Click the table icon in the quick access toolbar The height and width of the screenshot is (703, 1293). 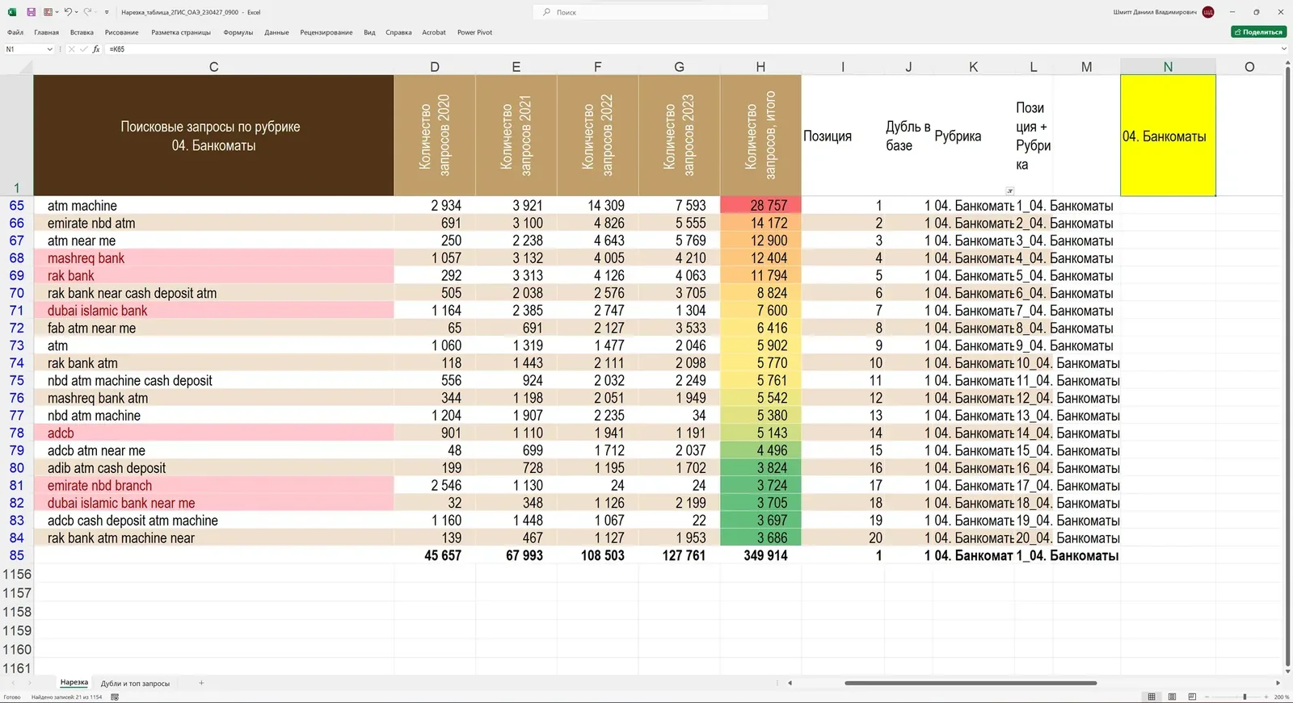coord(48,12)
